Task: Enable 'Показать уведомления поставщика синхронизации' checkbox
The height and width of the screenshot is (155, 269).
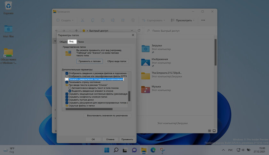Action: [67, 79]
